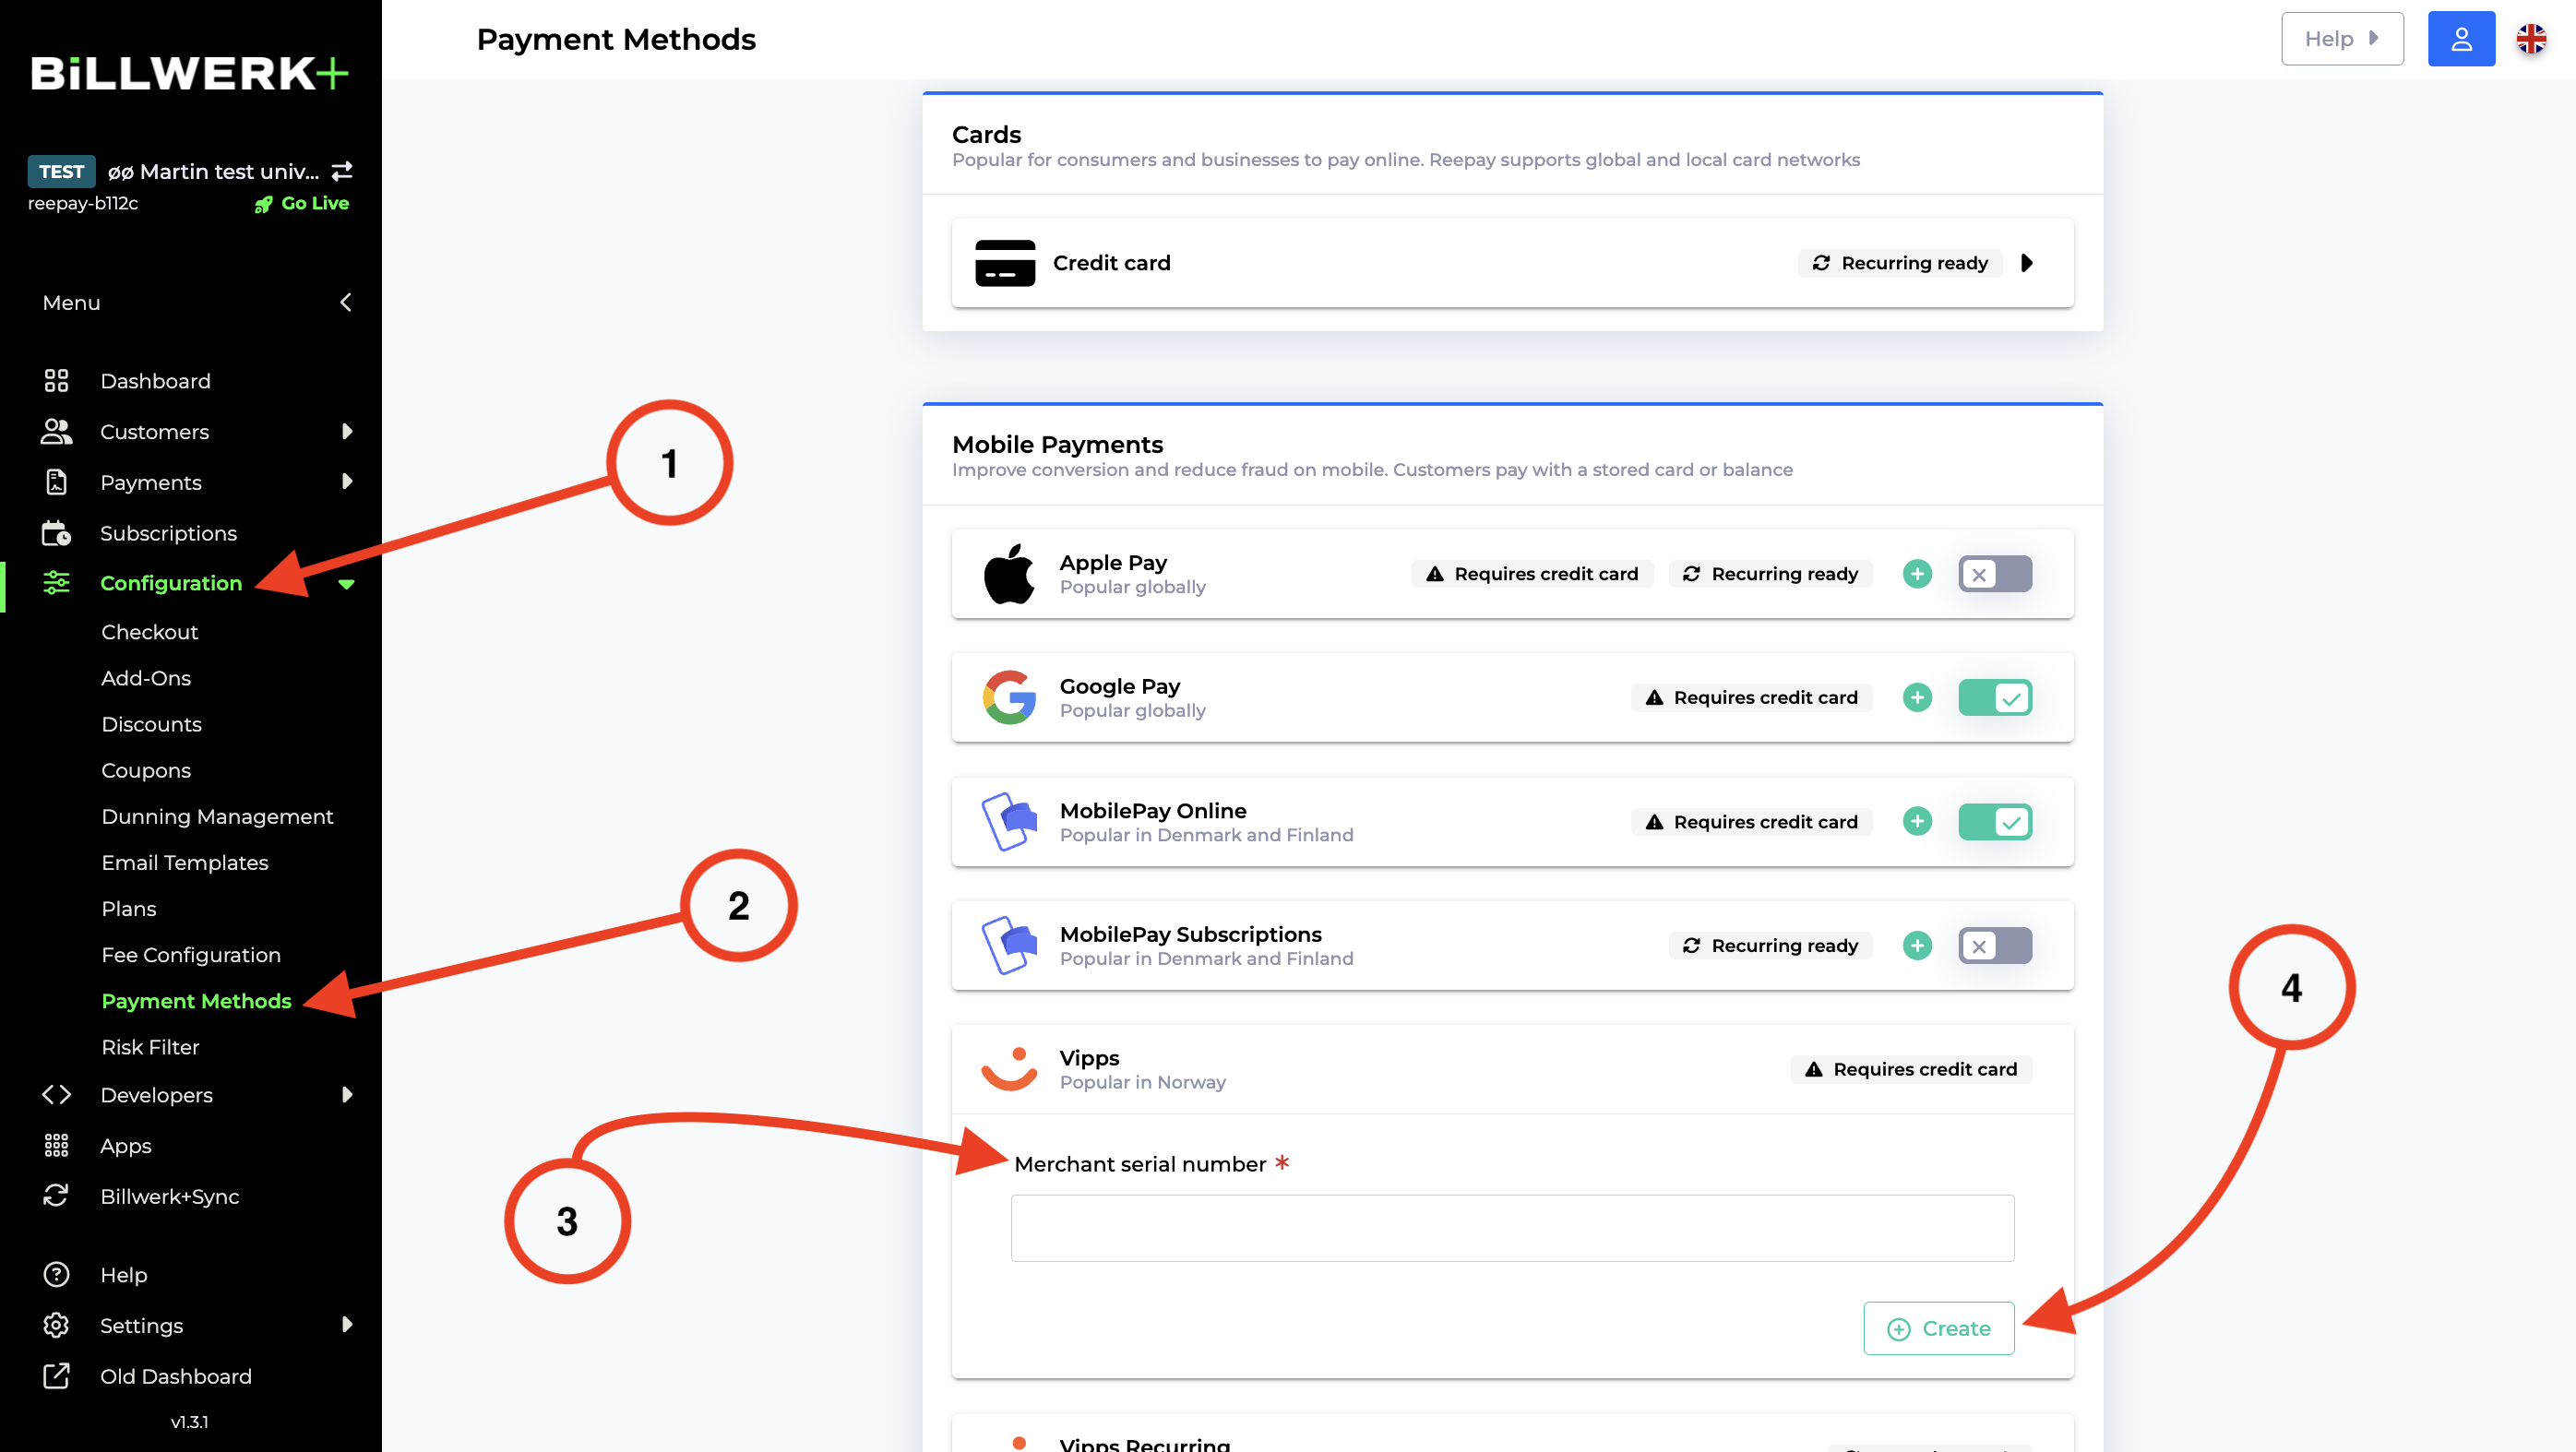Click the Settings gear icon
The width and height of the screenshot is (2576, 1452).
coord(56,1325)
